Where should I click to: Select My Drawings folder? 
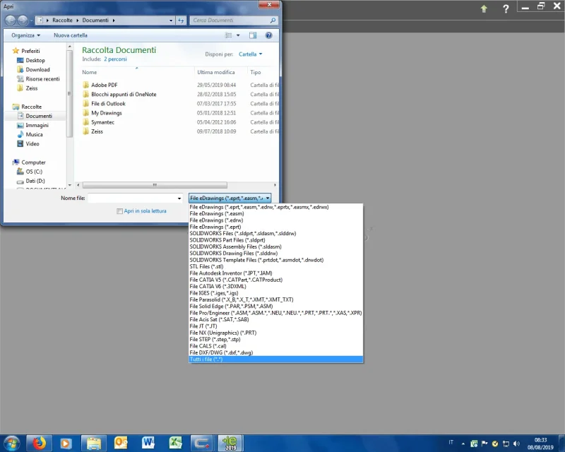click(107, 113)
